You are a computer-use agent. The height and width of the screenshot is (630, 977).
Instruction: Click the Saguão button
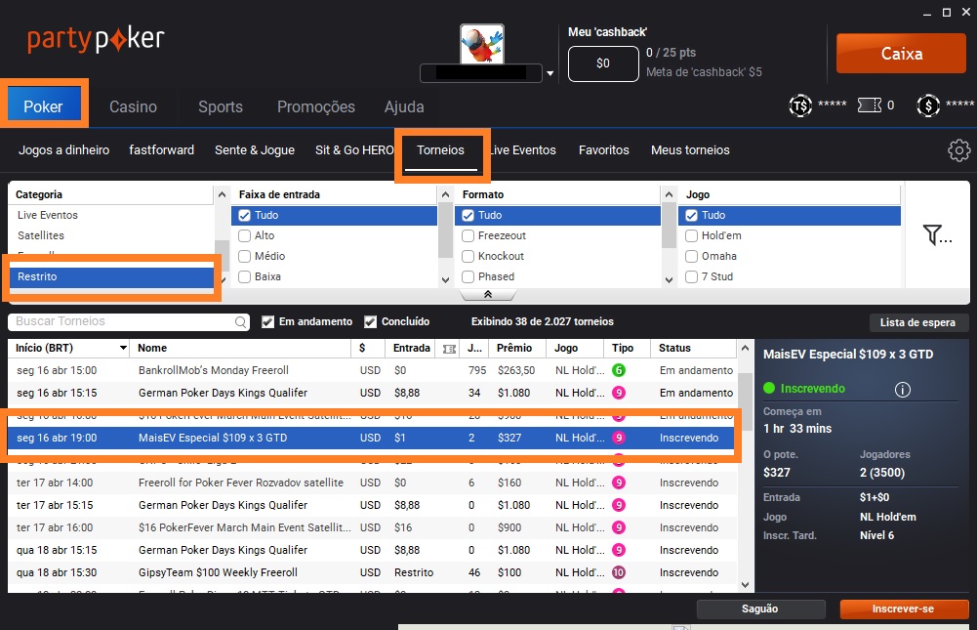pyautogui.click(x=760, y=609)
